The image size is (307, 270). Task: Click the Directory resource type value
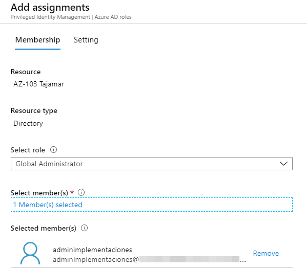click(28, 123)
